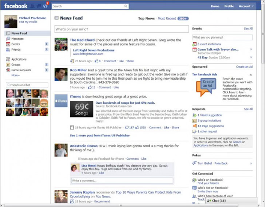
Task: Click Comment on The Red Chord post
Action: pyautogui.click(x=110, y=61)
